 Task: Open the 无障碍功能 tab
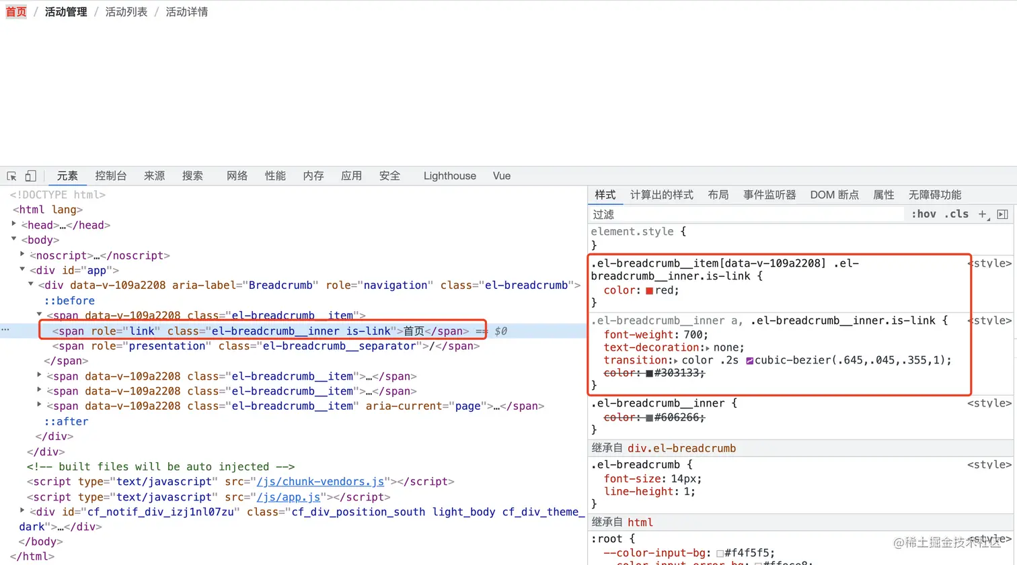[x=935, y=195]
